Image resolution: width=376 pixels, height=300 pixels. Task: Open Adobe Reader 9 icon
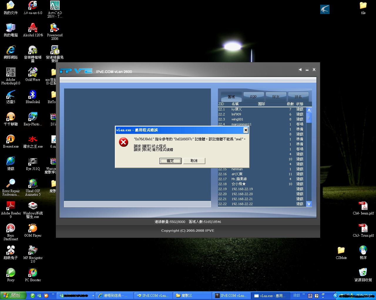point(11,206)
